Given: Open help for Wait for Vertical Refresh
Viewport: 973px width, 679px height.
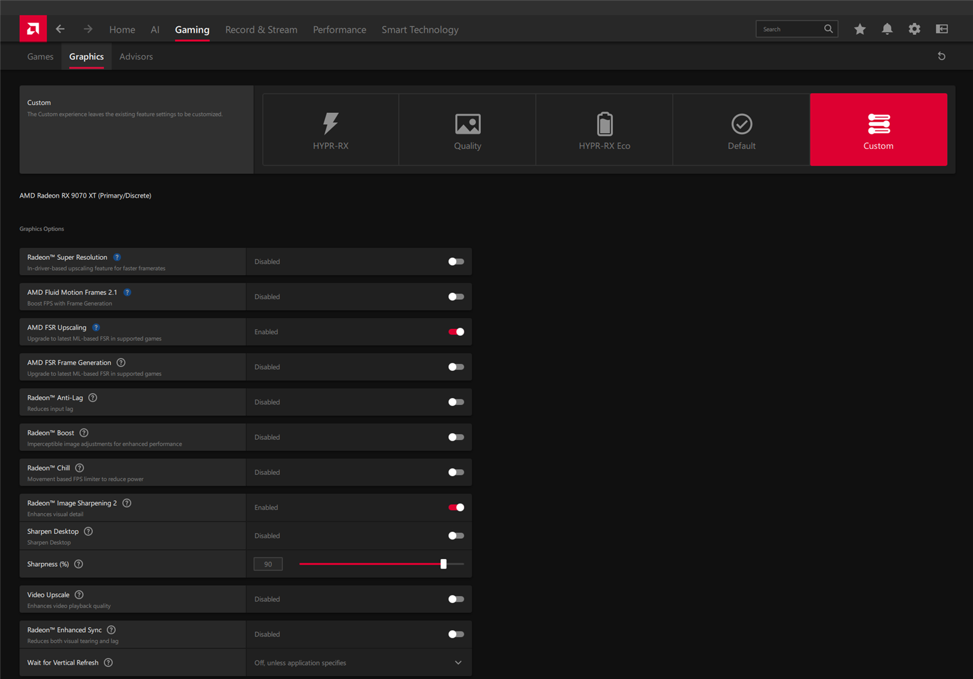Looking at the screenshot, I should [108, 663].
